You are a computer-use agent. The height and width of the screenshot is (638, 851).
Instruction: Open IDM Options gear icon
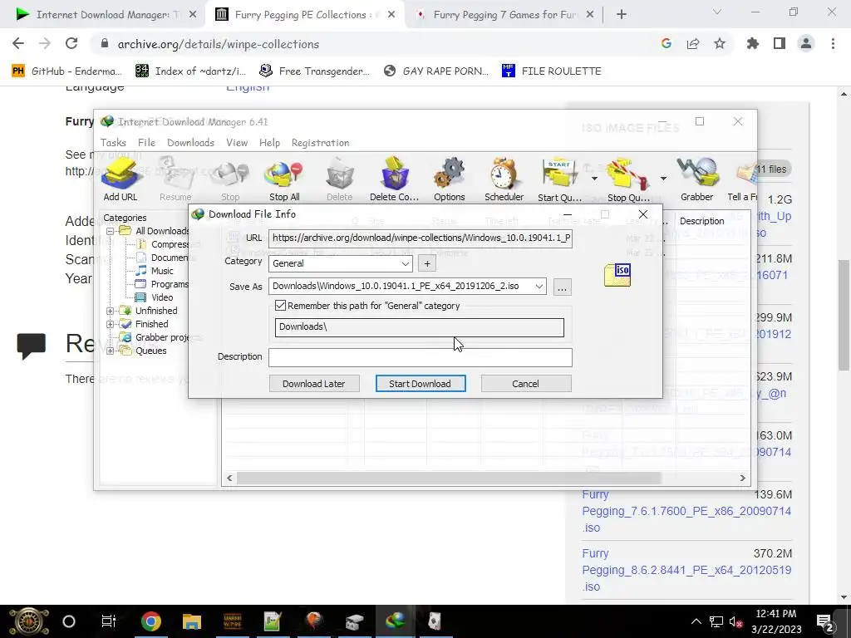point(449,179)
